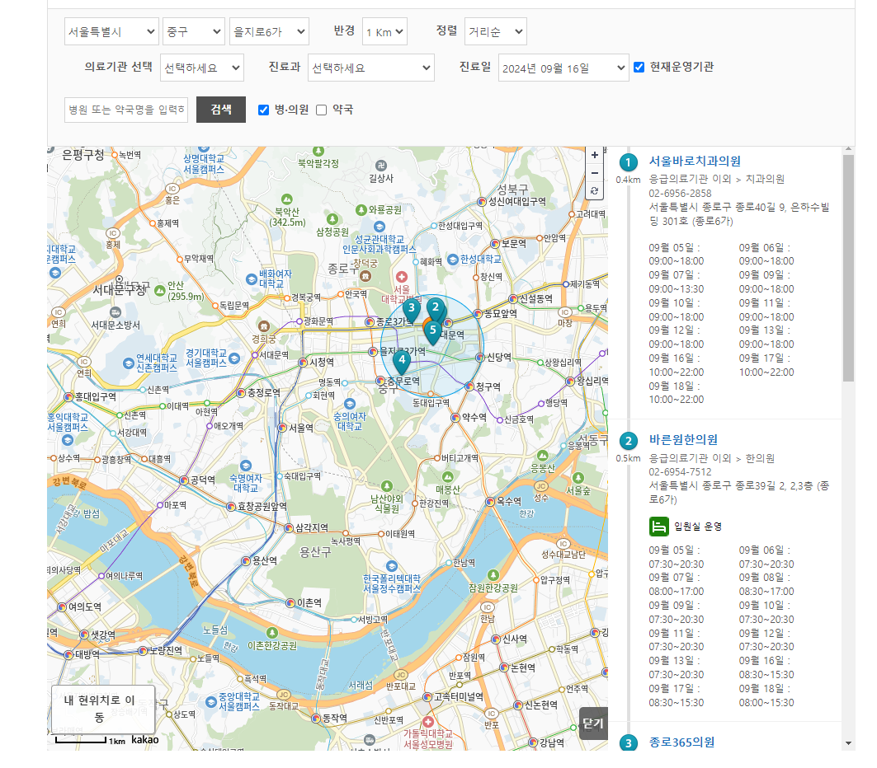Select map marker number 4
877x768 pixels.
(402, 363)
